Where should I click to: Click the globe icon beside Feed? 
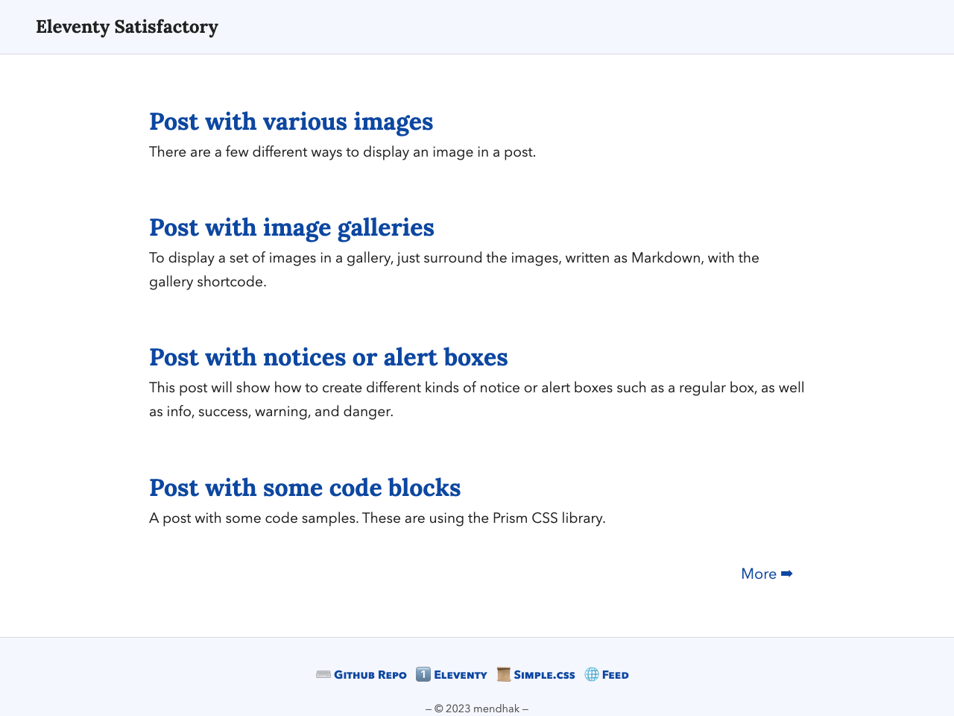coord(592,674)
